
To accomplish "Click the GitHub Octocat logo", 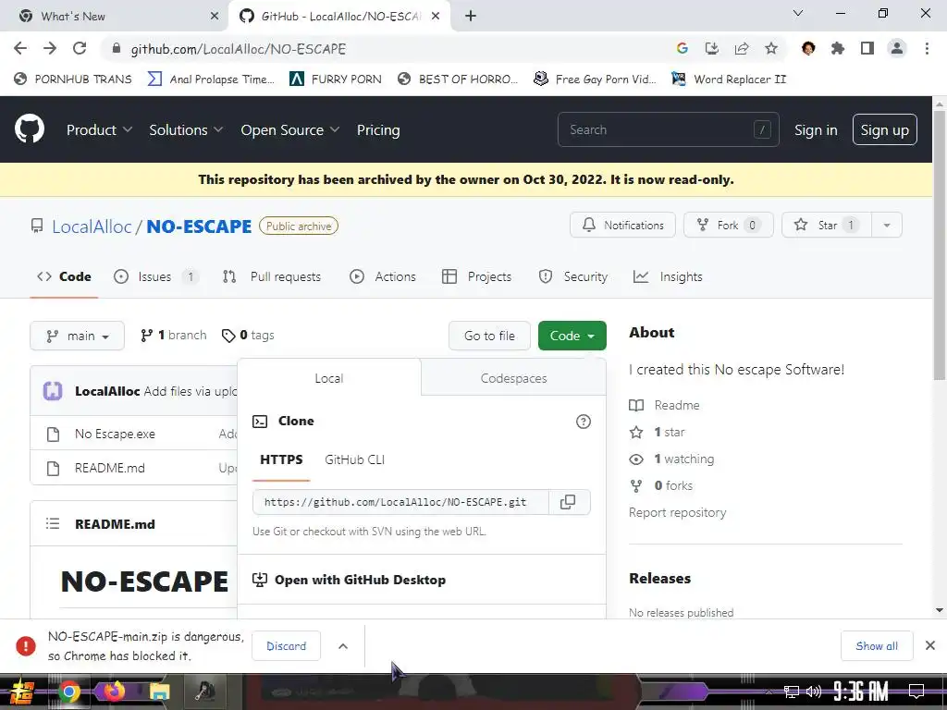I will (29, 129).
